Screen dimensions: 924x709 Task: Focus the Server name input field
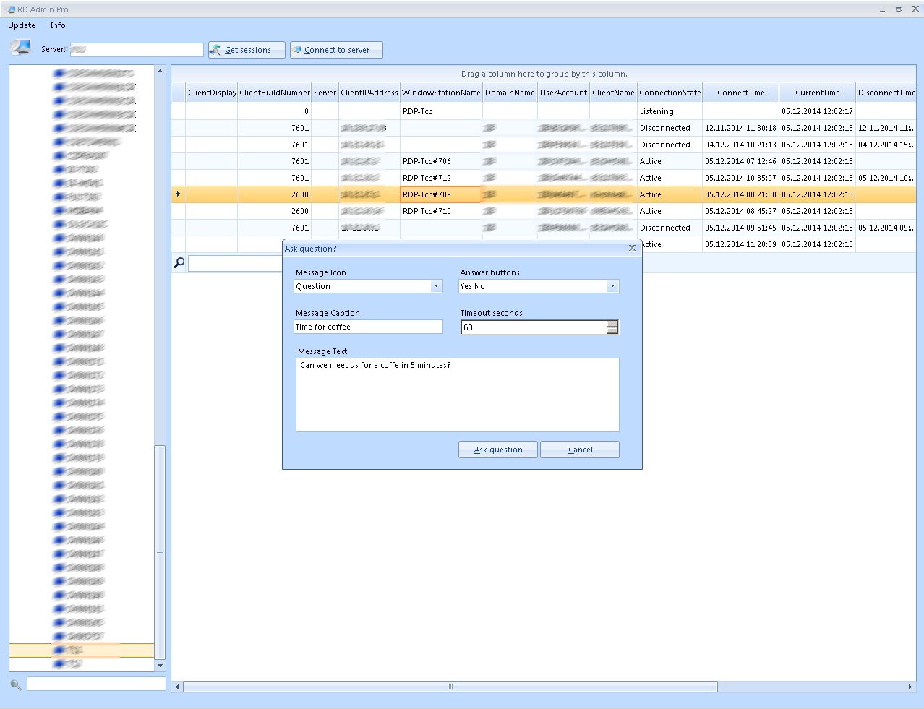pos(136,50)
